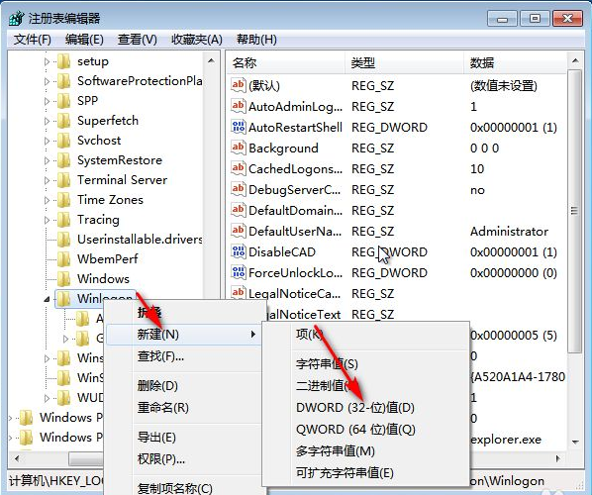Screen dimensions: 592x495
Task: Click the string icon of AutoAdminLog... value
Action: (x=239, y=106)
